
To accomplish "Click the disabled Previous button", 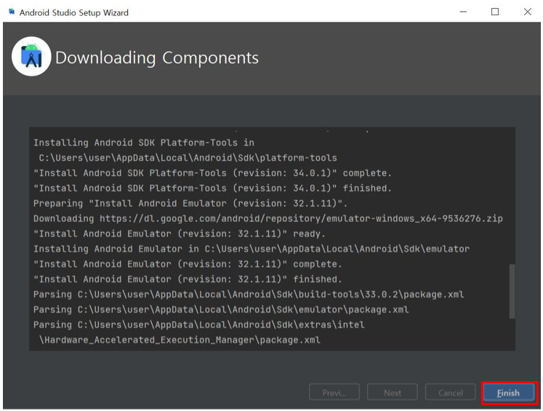I will coord(334,392).
